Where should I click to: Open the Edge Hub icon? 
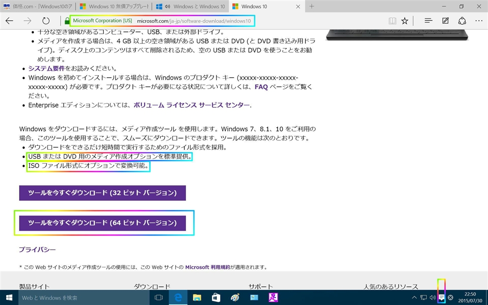click(428, 21)
